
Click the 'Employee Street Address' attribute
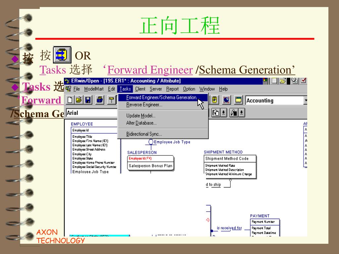coord(89,149)
